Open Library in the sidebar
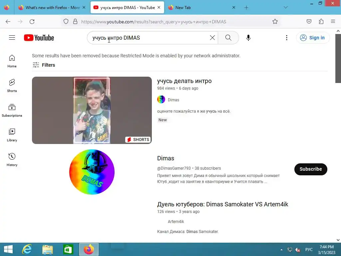 (12, 135)
